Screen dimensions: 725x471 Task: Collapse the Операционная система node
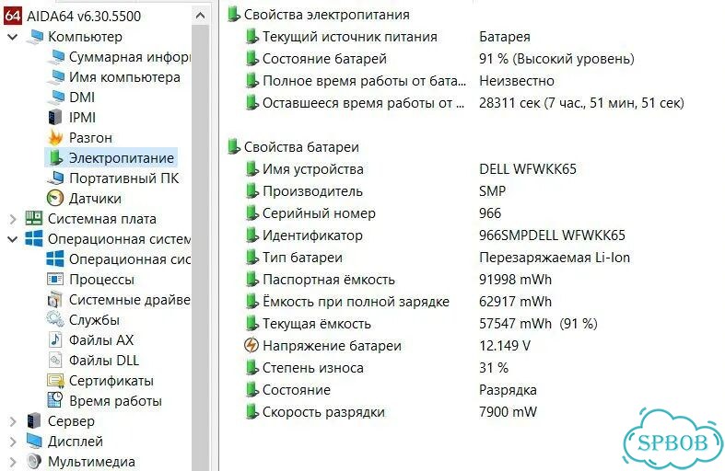13,239
